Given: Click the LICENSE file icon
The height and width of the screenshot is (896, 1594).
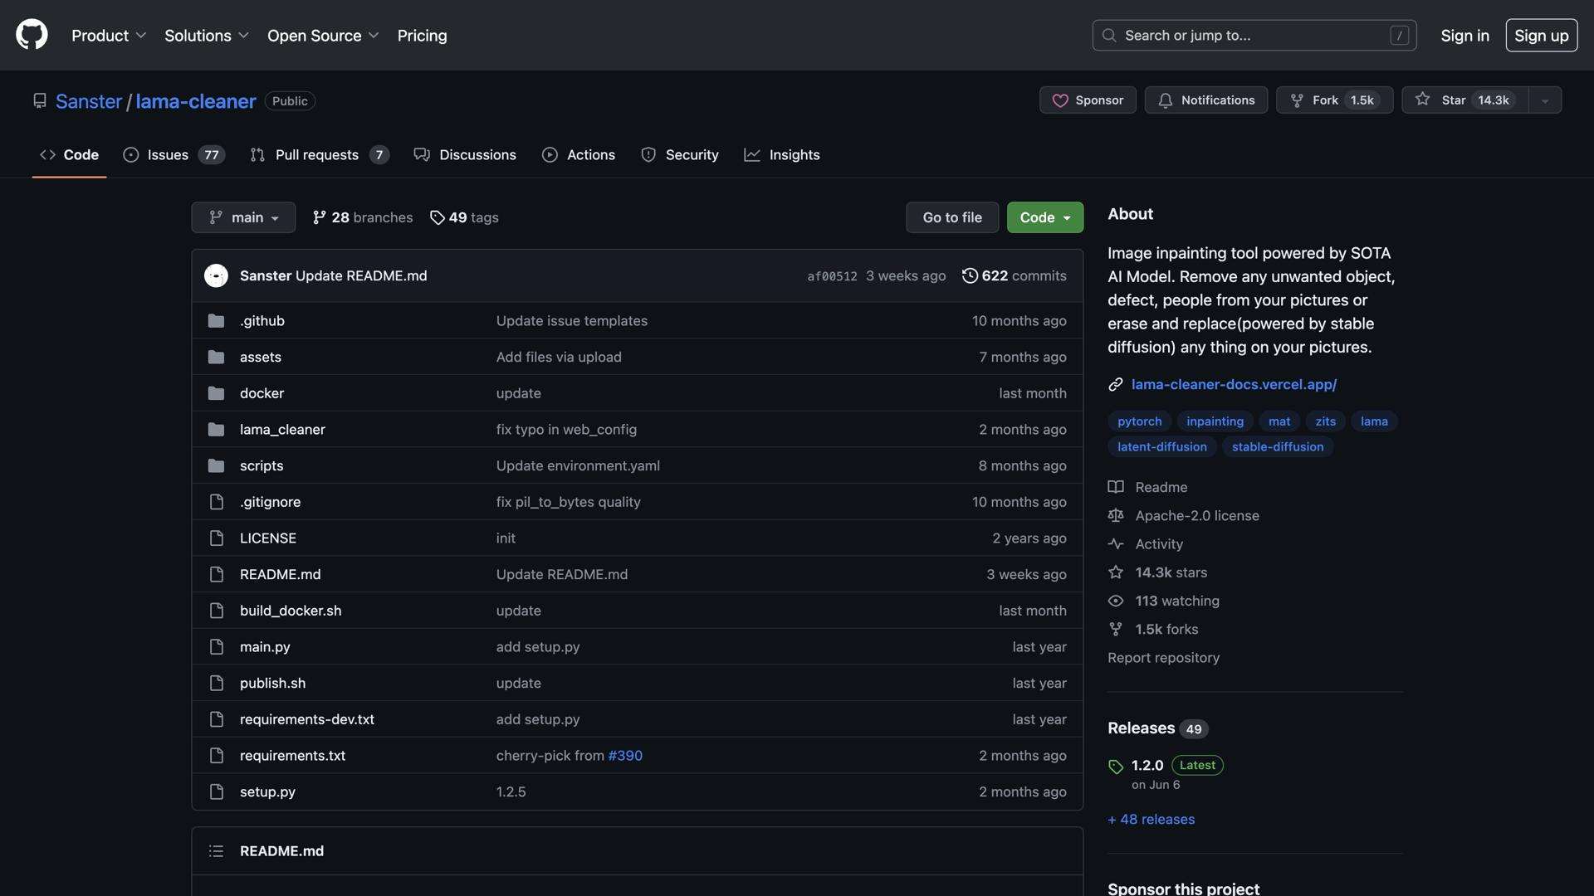Looking at the screenshot, I should (216, 538).
